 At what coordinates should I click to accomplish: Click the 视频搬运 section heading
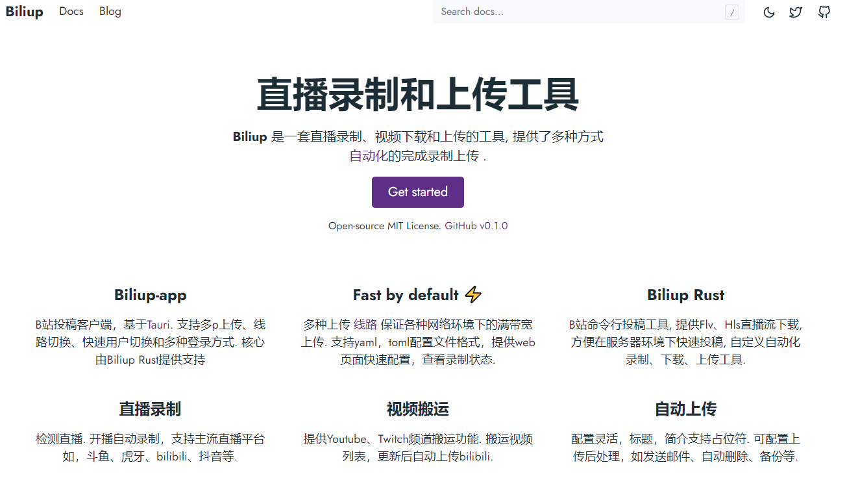[417, 409]
